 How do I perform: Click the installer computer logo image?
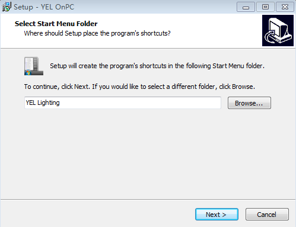(x=278, y=31)
